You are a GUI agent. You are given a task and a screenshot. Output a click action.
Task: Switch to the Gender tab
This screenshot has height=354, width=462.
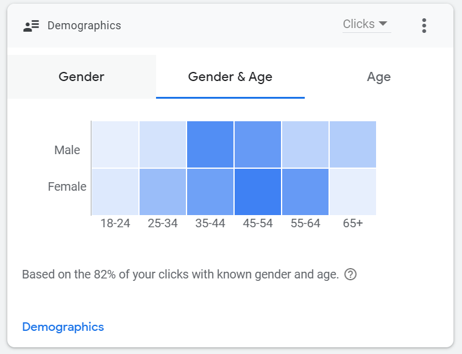tap(82, 77)
